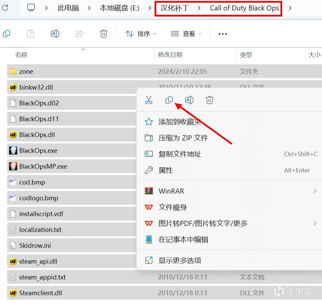Viewport: 322px width, 305px height.
Task: Sort by the 名称 column header
Action: pyautogui.click(x=21, y=55)
